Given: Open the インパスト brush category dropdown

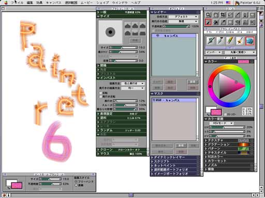Looking at the screenshot, I should coord(214,52).
